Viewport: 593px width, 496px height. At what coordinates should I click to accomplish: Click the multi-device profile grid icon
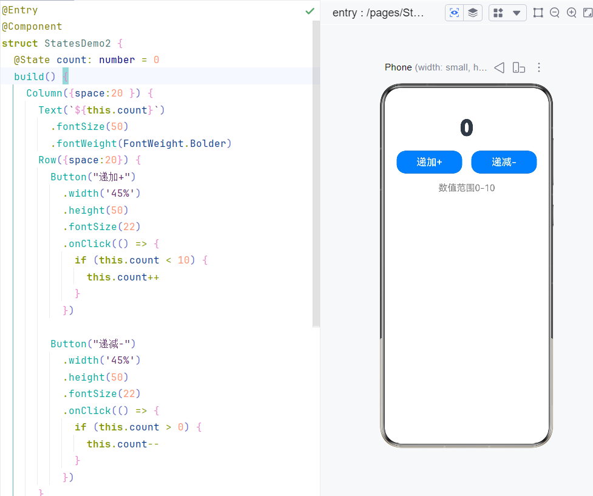[498, 13]
